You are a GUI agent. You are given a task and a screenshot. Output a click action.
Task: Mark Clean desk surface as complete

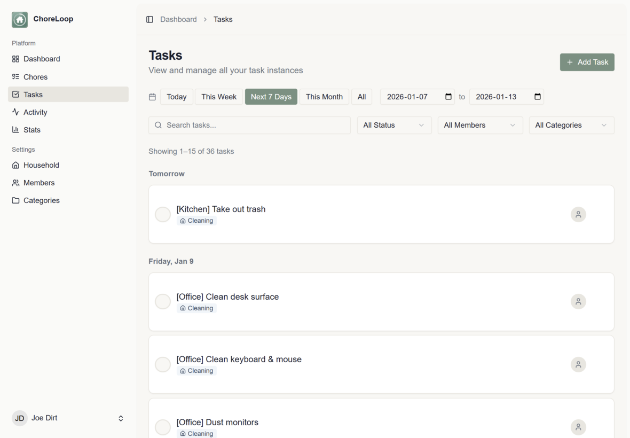click(163, 301)
